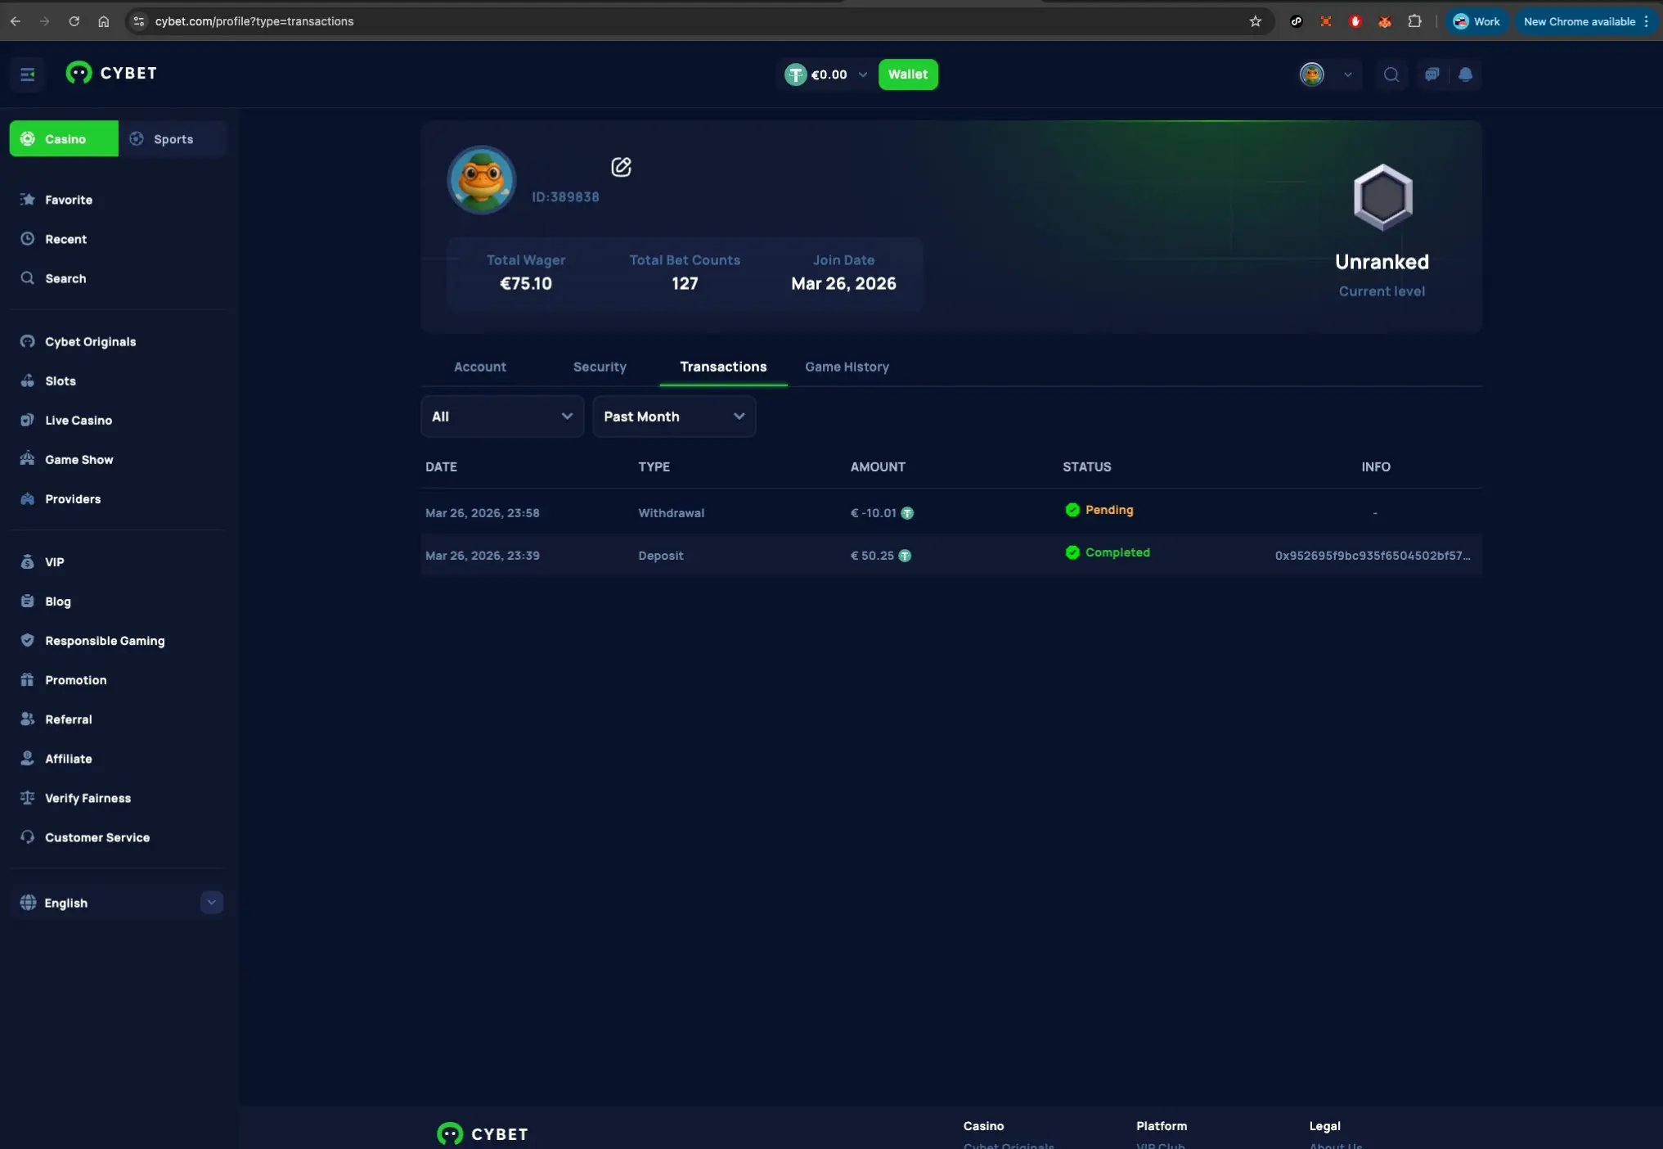Click the user avatar in the header

(1311, 74)
